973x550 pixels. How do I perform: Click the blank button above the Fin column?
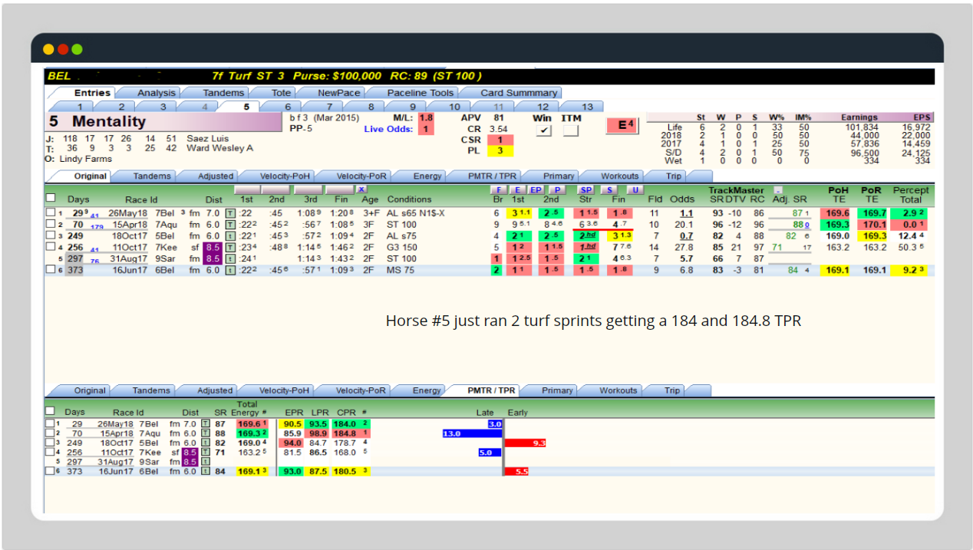point(339,189)
